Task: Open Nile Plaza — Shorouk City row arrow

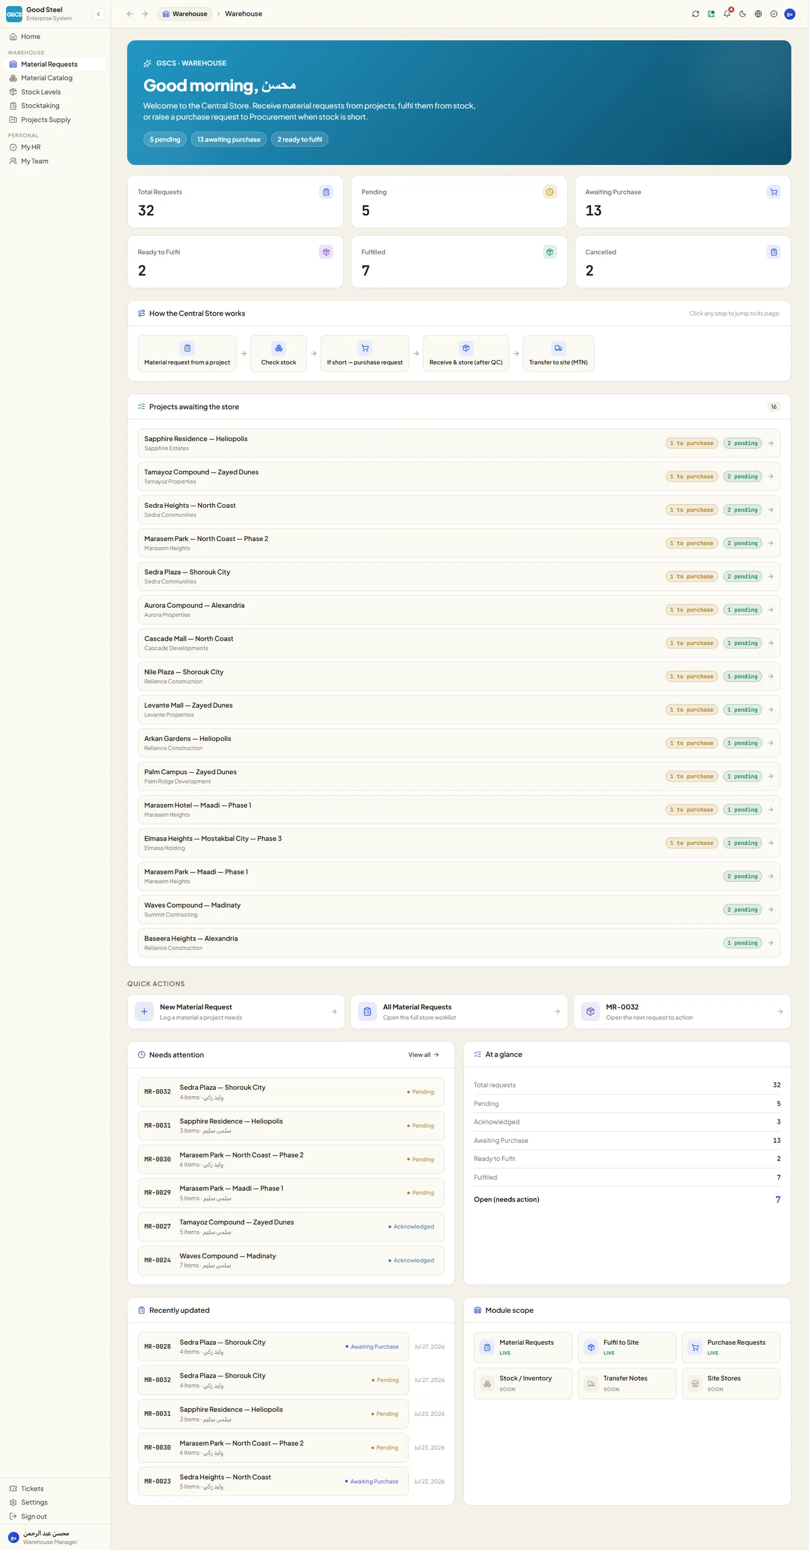Action: (x=771, y=676)
